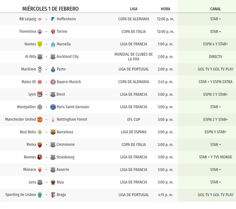This screenshot has height=209, width=236.
Task: Click the Fiorentina purple crest
Action: pyautogui.click(x=40, y=32)
